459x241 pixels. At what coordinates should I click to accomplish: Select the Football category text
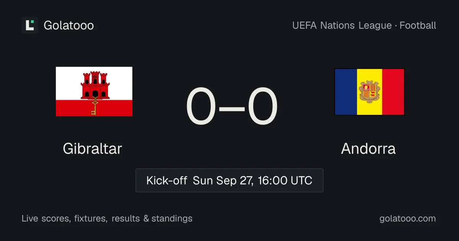tap(418, 26)
